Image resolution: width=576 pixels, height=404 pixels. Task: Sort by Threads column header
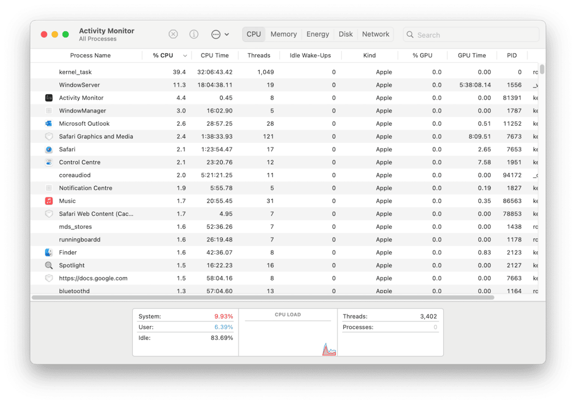(x=259, y=55)
